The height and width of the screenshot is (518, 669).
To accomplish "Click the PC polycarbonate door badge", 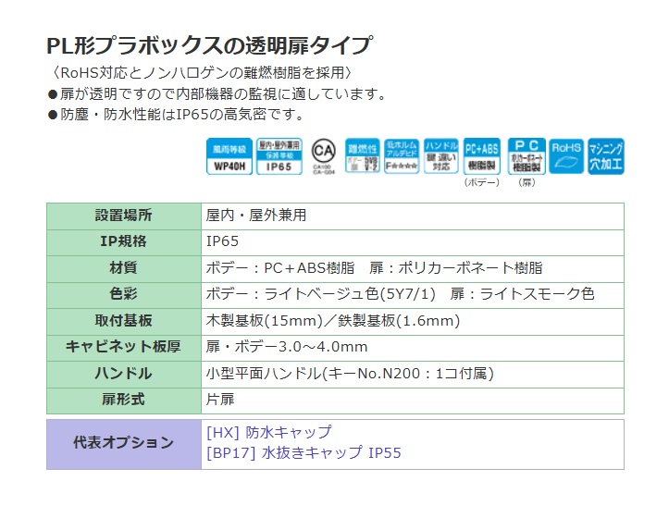I will [x=527, y=156].
